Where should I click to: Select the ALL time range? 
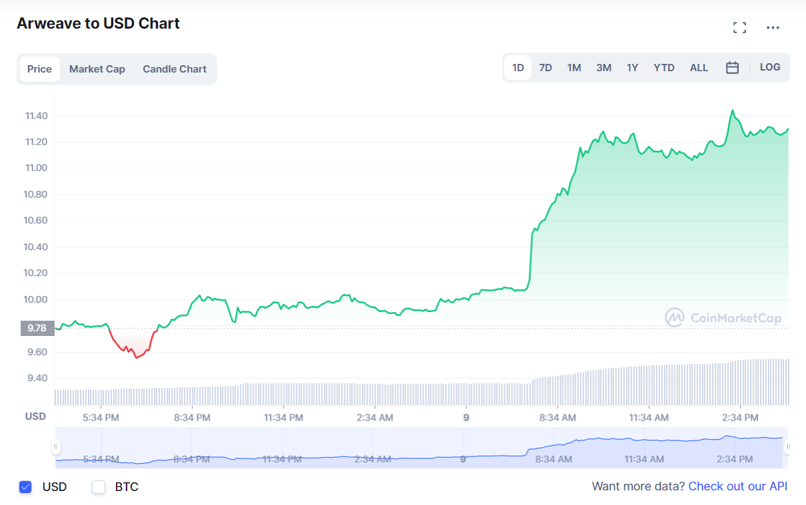(x=699, y=68)
